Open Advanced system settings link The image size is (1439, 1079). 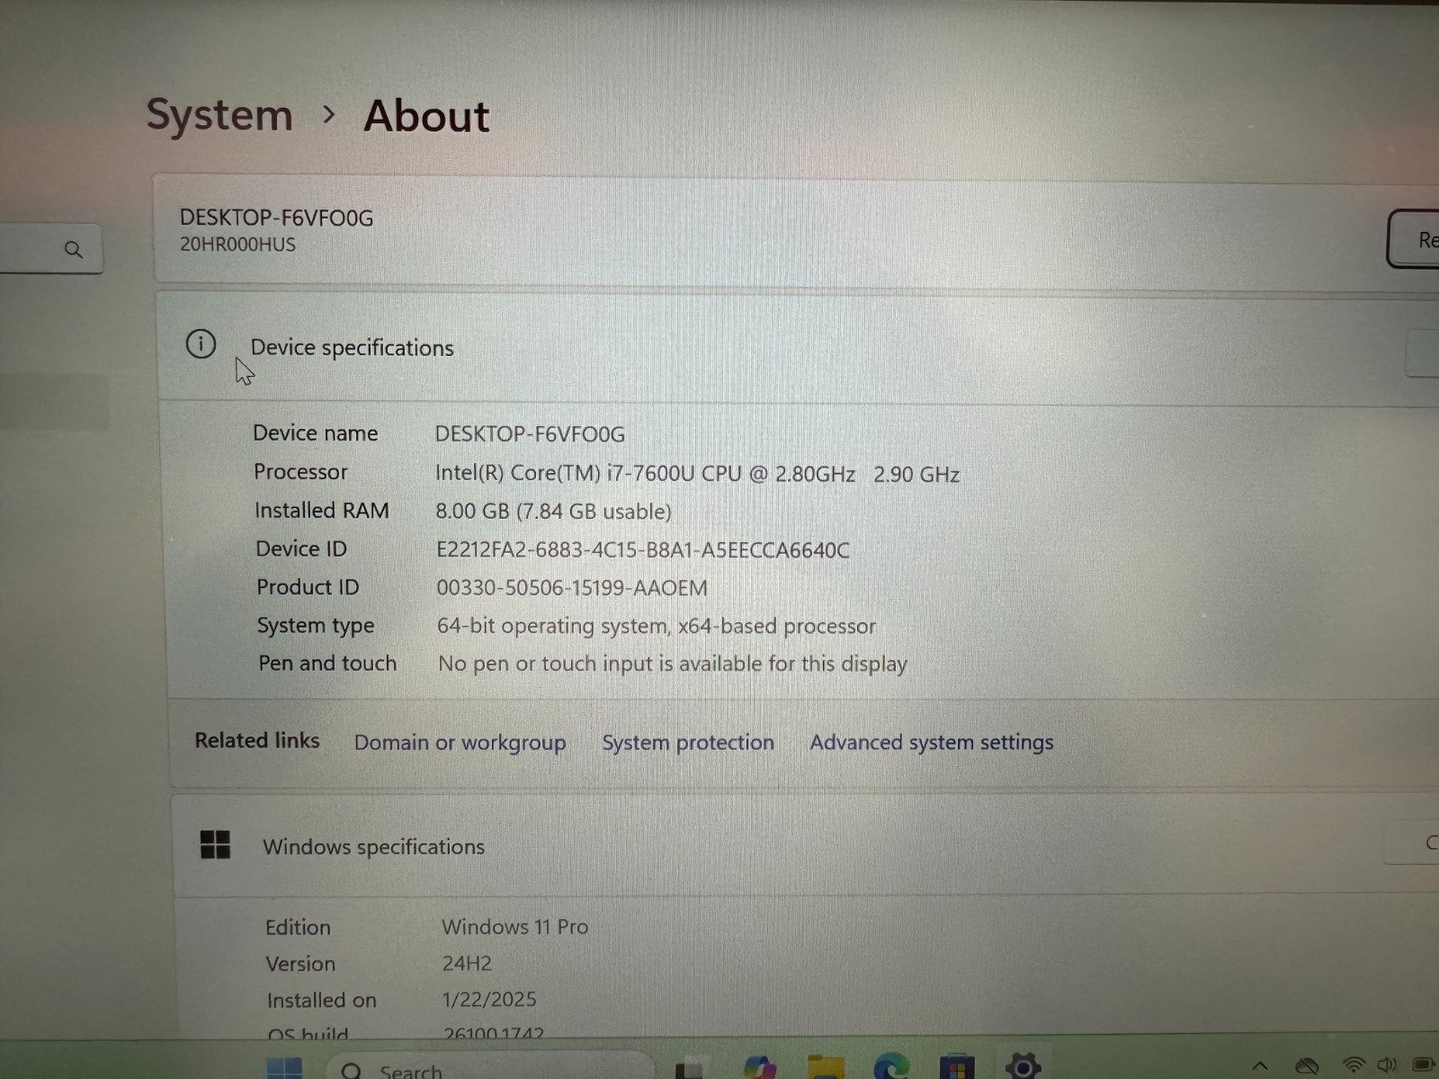(x=932, y=743)
